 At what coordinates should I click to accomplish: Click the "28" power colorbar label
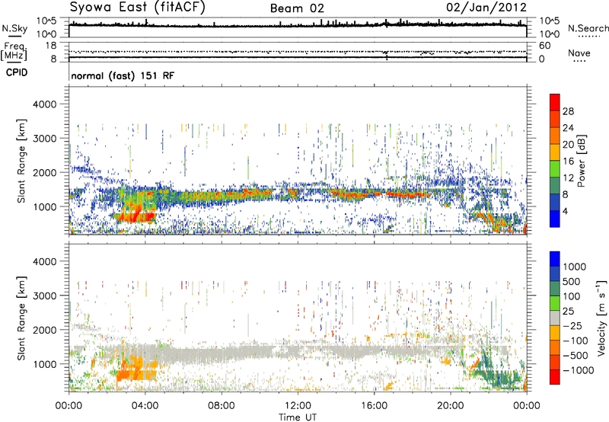pos(568,111)
